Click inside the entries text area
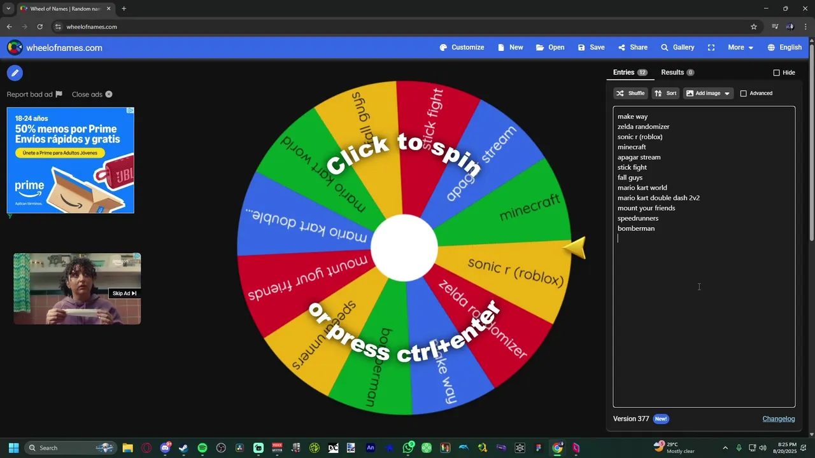The width and height of the screenshot is (815, 458). 704,257
